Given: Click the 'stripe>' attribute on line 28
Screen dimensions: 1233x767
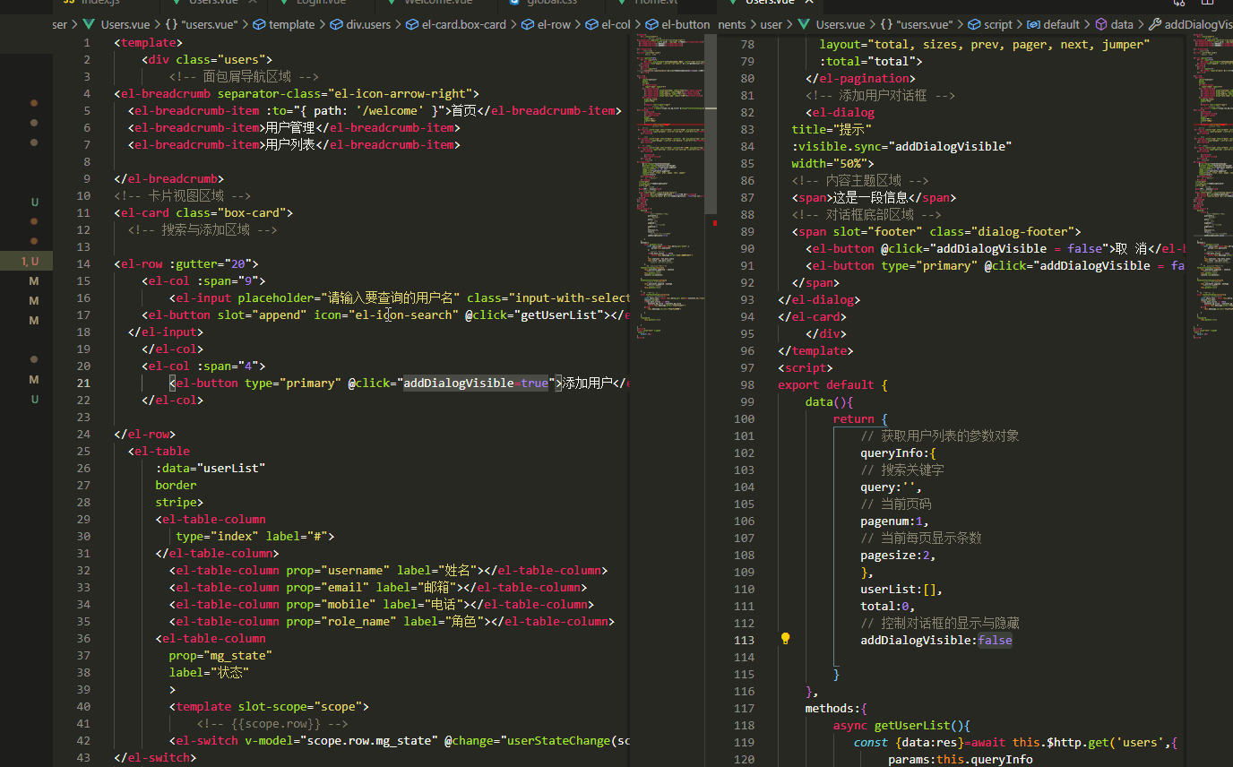Looking at the screenshot, I should point(179,502).
